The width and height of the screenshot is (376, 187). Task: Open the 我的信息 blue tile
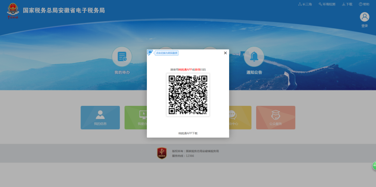point(100,118)
